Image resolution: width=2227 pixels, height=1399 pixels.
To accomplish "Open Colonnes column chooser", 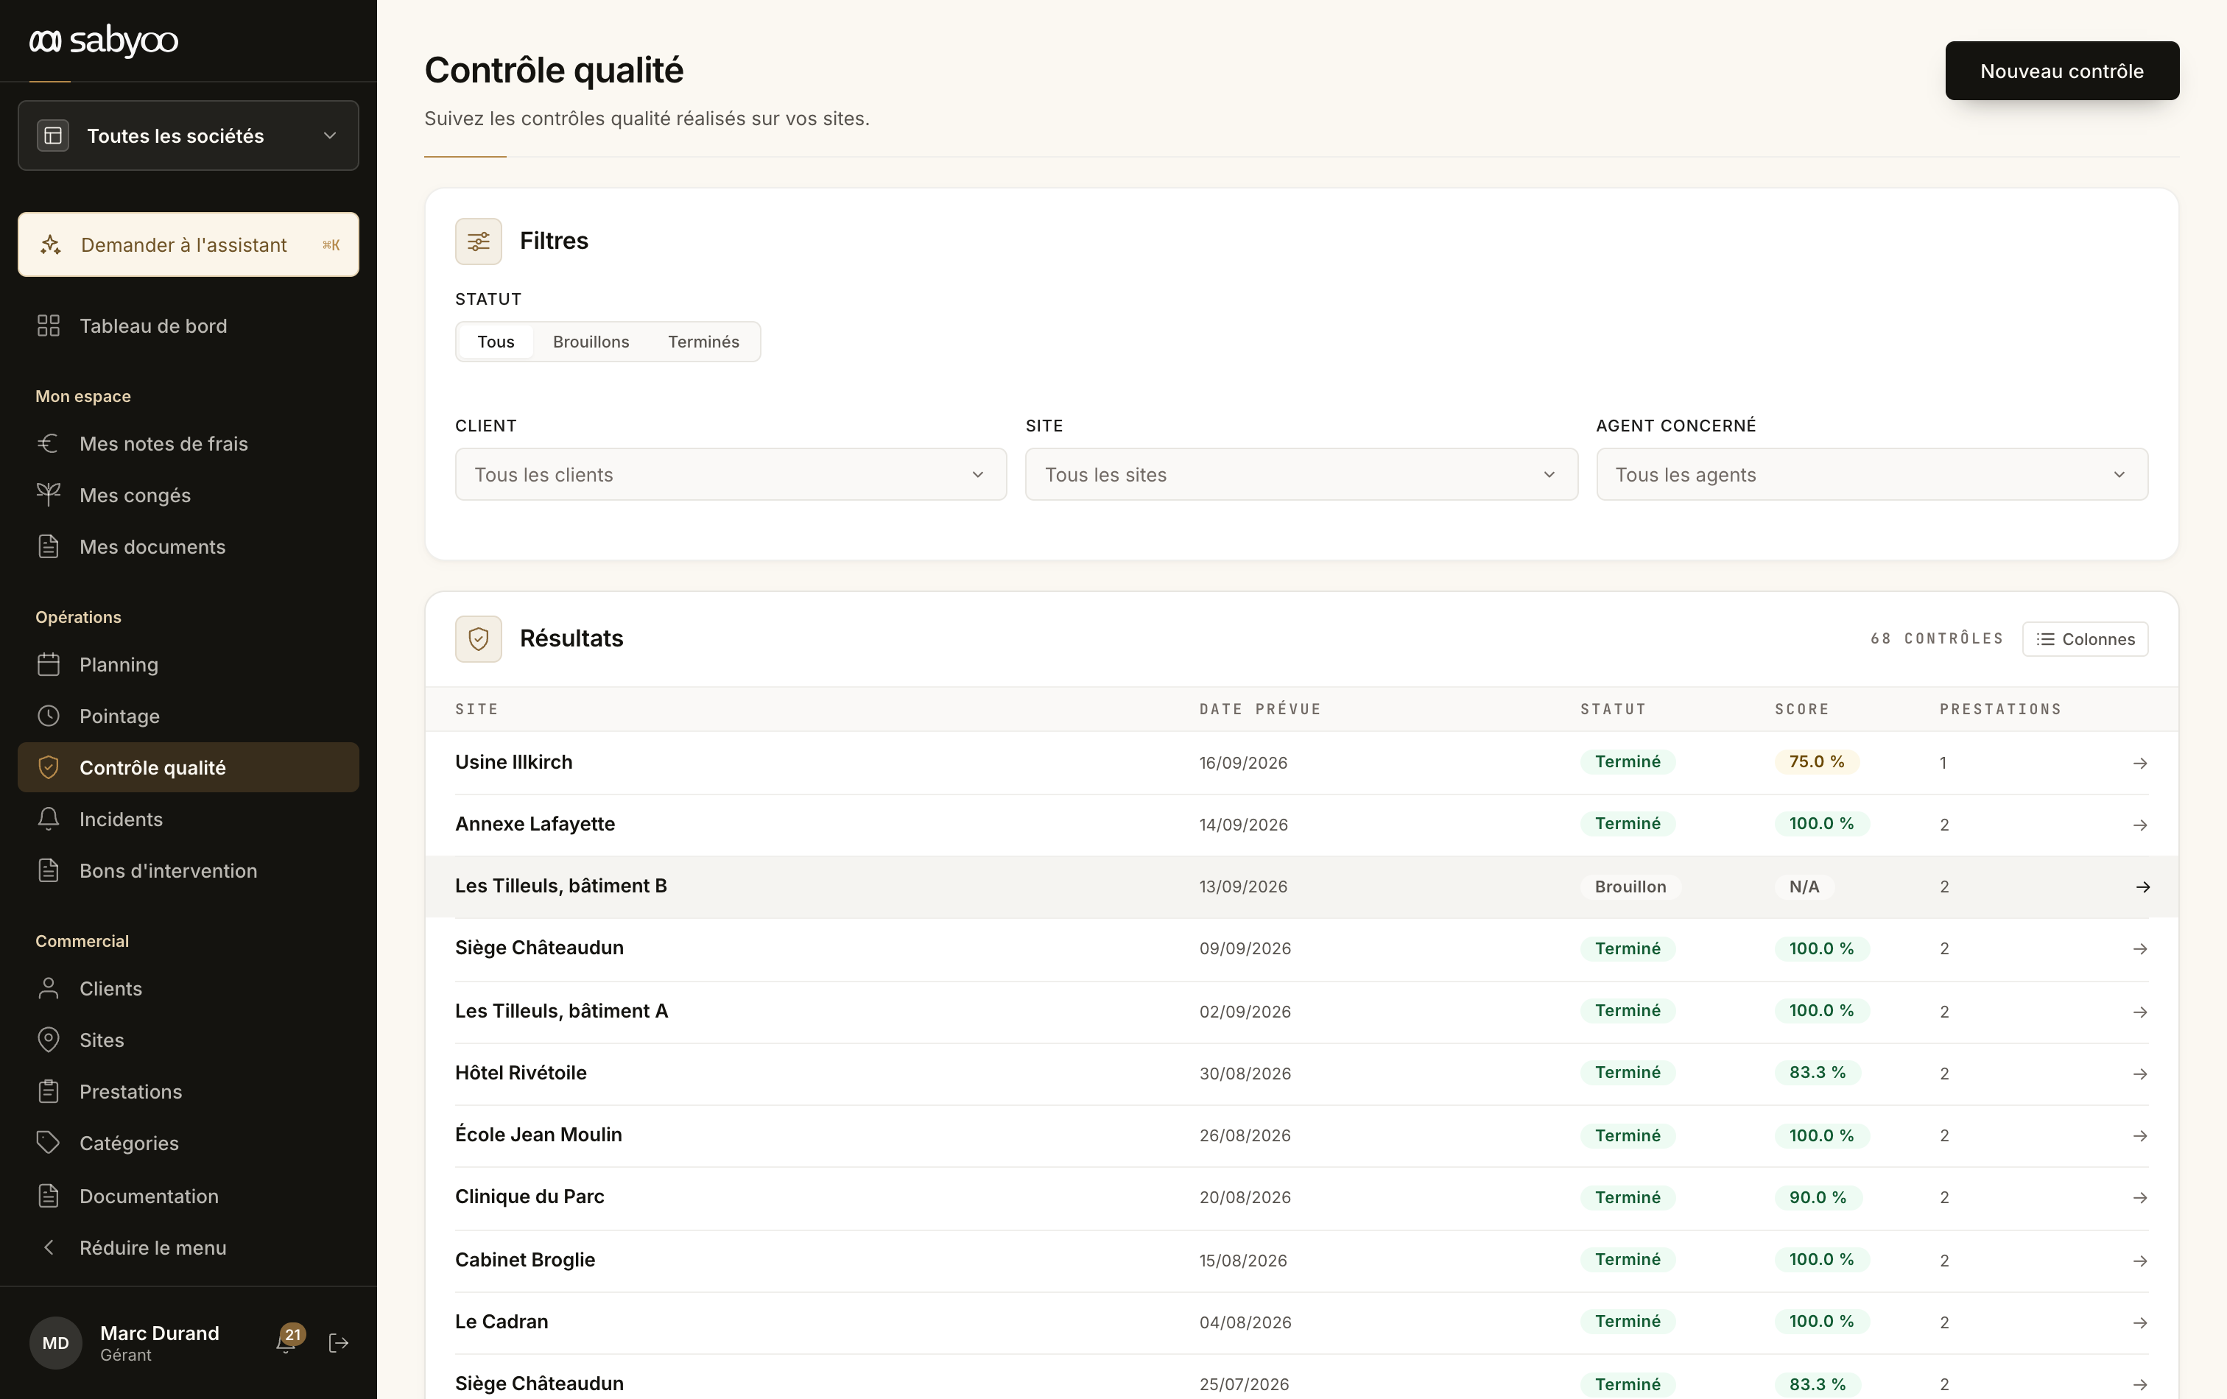I will click(2085, 639).
